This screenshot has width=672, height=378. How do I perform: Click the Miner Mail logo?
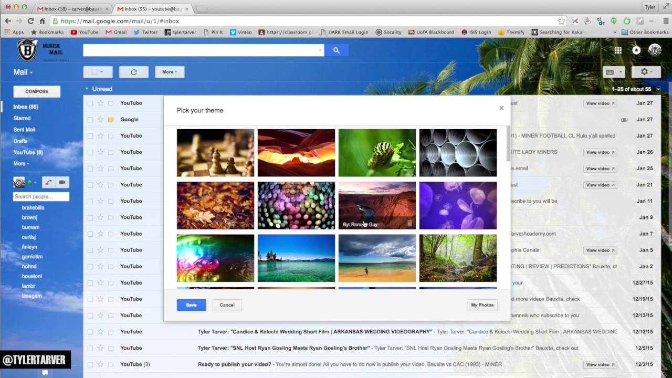coord(40,50)
